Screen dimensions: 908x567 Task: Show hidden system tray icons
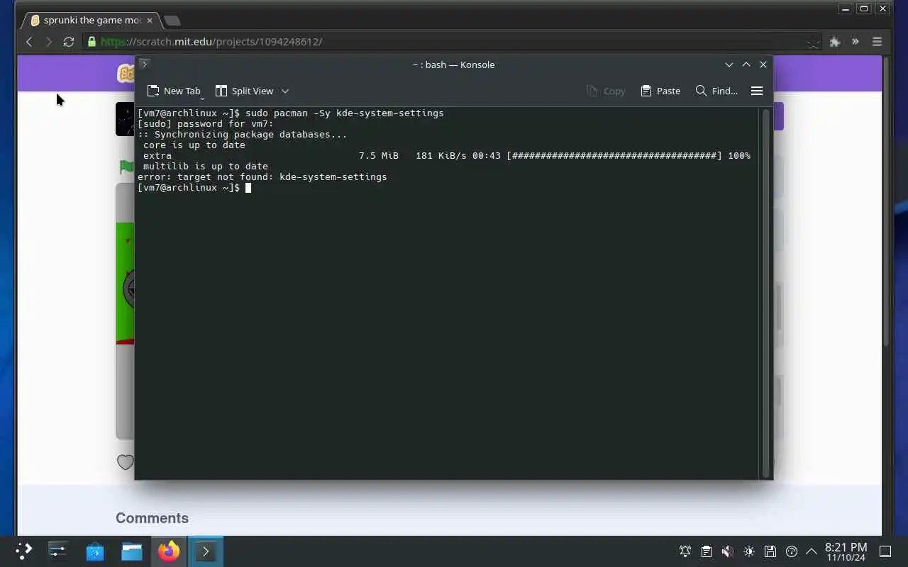812,551
